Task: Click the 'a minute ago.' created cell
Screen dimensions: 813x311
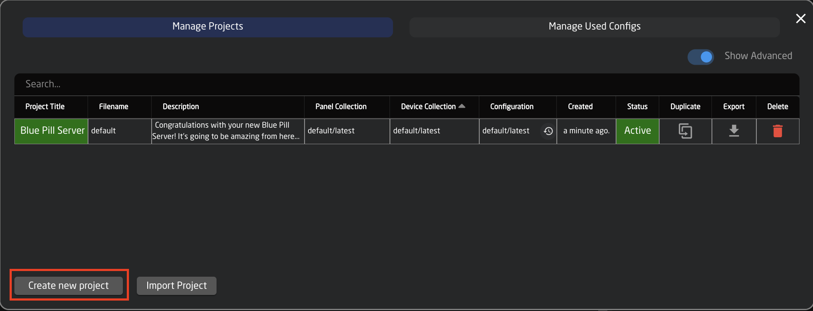Action: point(586,131)
